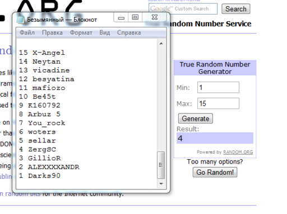Viewport: 287px width, 214px height.
Task: Click the Max value input field
Action: (x=218, y=103)
